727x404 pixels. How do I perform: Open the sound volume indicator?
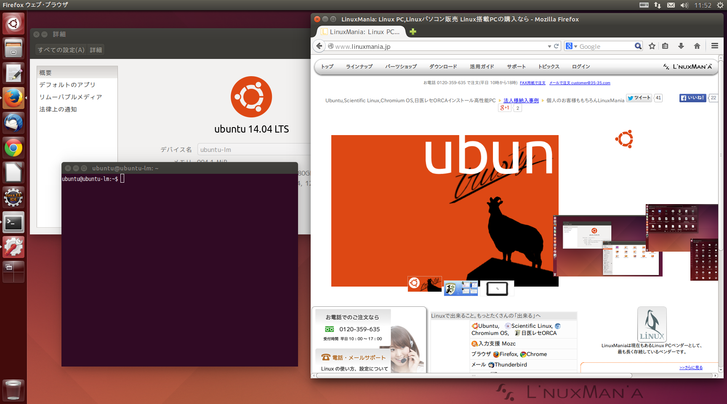coord(684,5)
